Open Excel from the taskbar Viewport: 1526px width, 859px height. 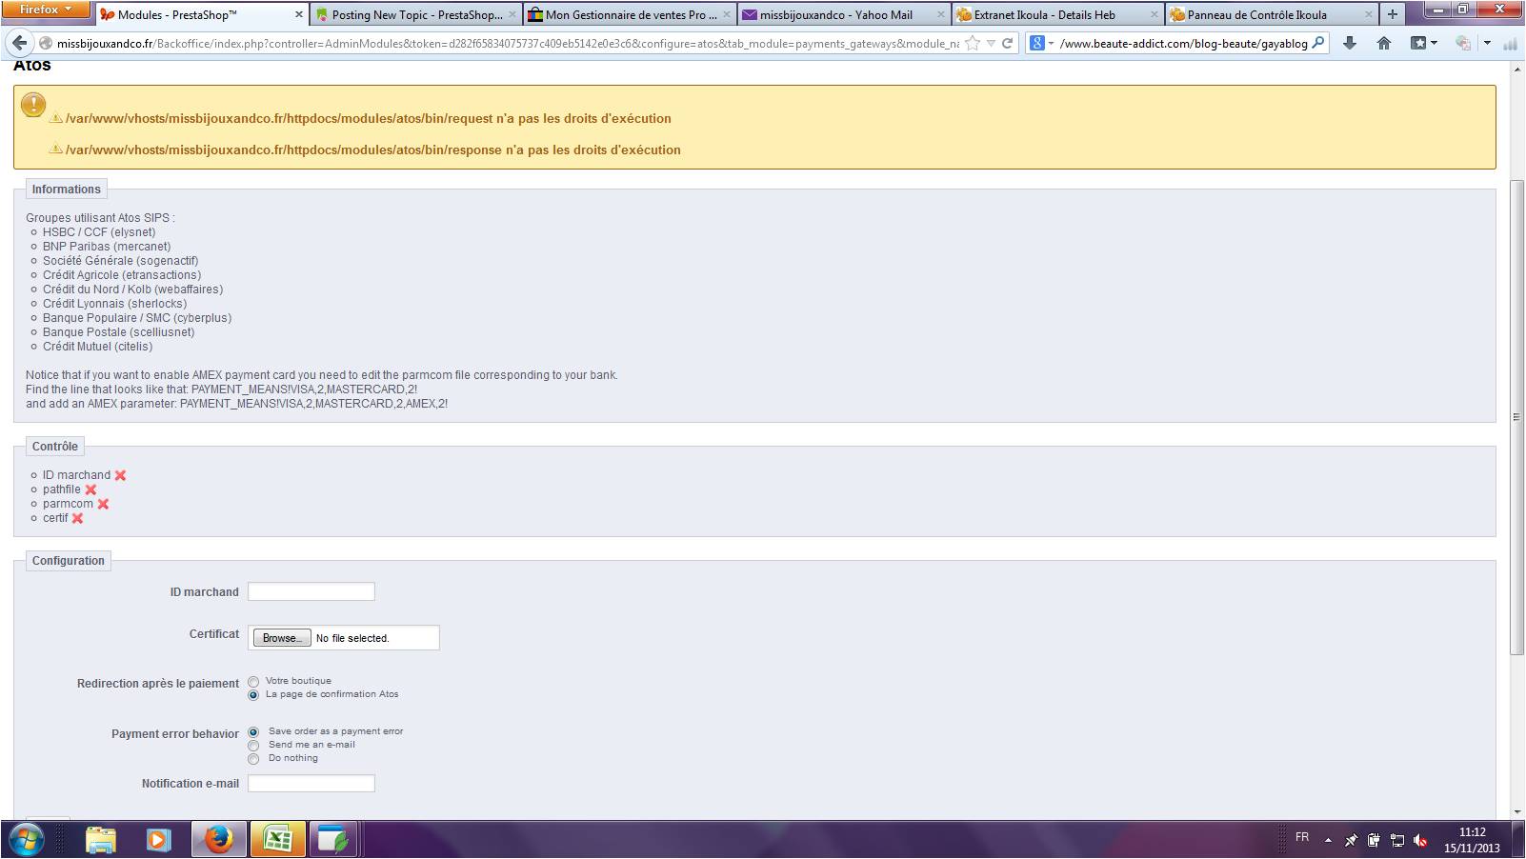[277, 840]
